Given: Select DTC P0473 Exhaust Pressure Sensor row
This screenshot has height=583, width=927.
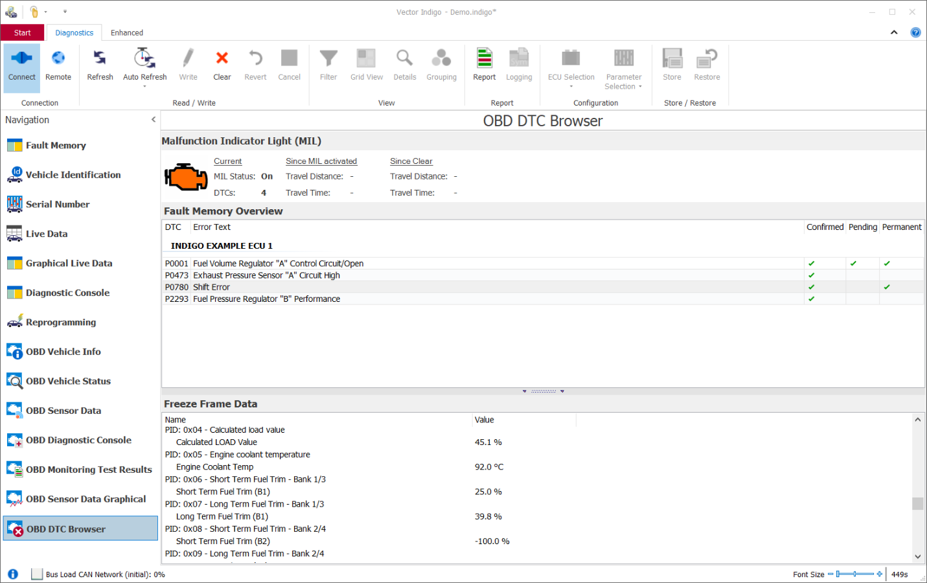Looking at the screenshot, I should click(543, 275).
